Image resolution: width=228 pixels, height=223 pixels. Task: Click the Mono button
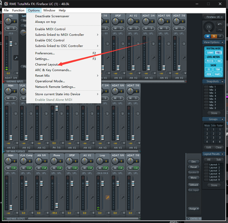pyautogui.click(x=194, y=178)
